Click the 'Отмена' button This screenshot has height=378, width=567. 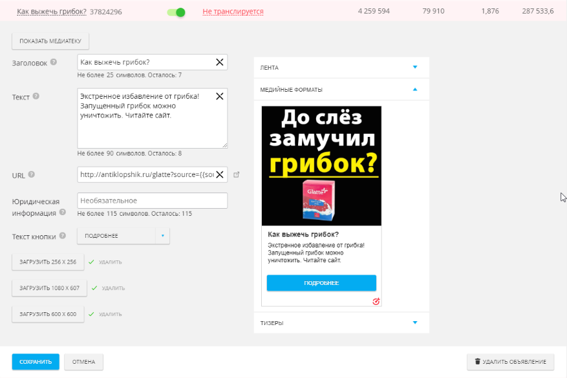coord(83,362)
